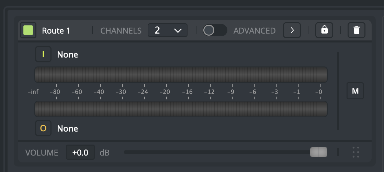The width and height of the screenshot is (384, 172).
Task: Click the -12 mark on the level scale
Action: pyautogui.click(x=209, y=92)
